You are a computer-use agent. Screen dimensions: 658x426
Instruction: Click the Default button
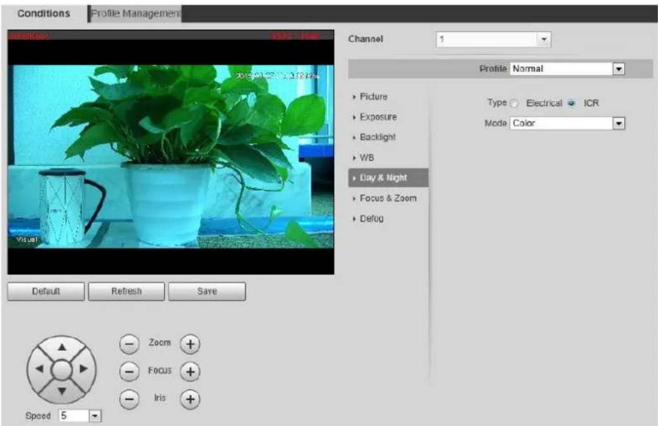coord(45,292)
